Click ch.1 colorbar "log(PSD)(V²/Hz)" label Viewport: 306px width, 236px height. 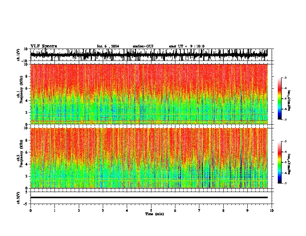pos(289,101)
